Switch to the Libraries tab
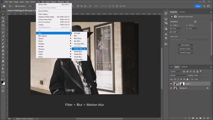This screenshot has height=120, width=213. (x=182, y=12)
